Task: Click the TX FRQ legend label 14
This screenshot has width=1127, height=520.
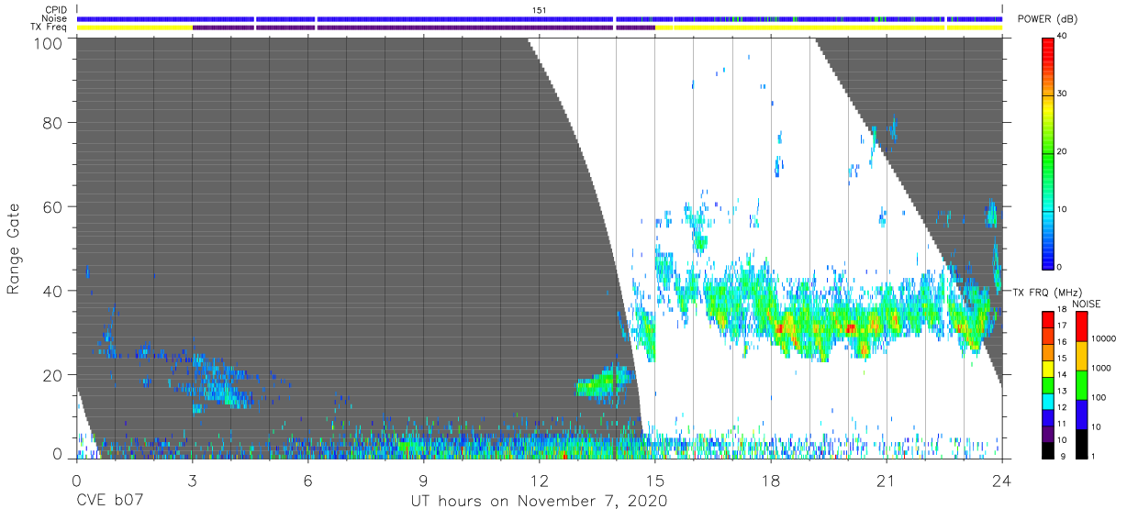Action: click(1062, 374)
